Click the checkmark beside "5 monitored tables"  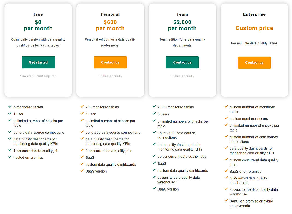[10, 107]
